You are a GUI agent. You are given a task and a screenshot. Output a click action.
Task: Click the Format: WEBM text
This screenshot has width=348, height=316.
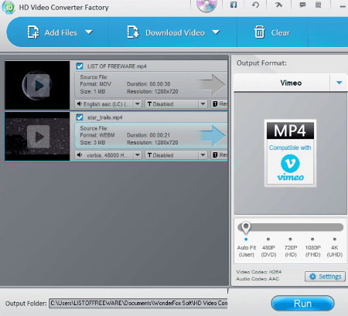(97, 135)
